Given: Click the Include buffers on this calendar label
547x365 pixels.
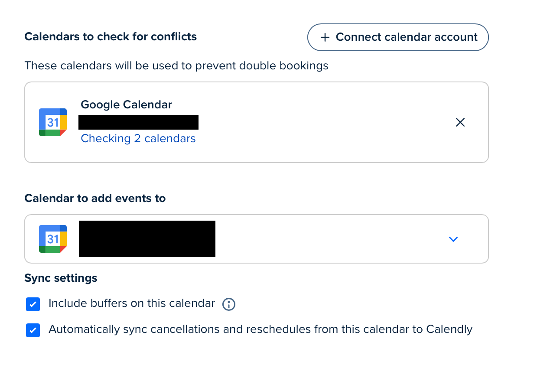Looking at the screenshot, I should (132, 303).
